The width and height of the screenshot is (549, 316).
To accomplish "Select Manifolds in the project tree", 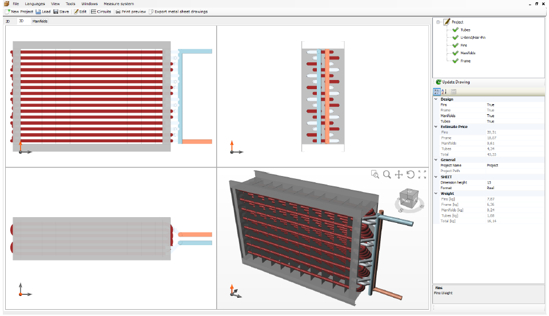I will [x=468, y=53].
